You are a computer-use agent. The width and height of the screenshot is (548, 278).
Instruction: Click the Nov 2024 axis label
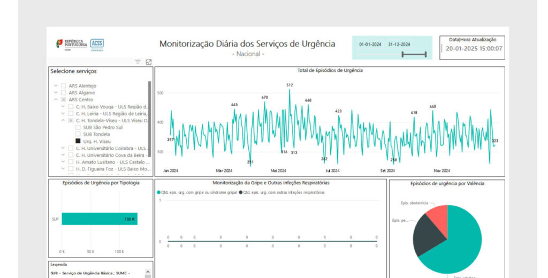[442, 171]
